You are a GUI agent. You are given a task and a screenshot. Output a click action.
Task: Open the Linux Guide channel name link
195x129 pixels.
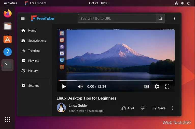click(x=78, y=105)
